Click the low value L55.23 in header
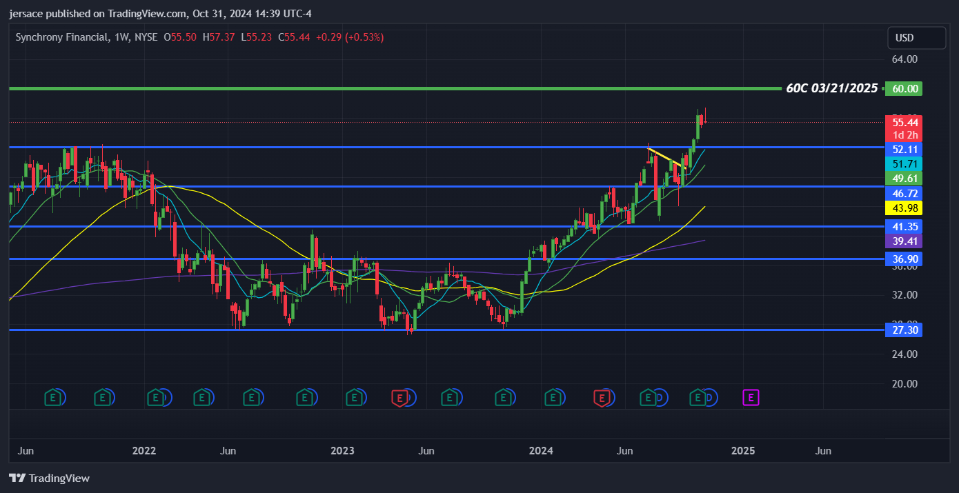The height and width of the screenshot is (493, 959). tap(257, 37)
